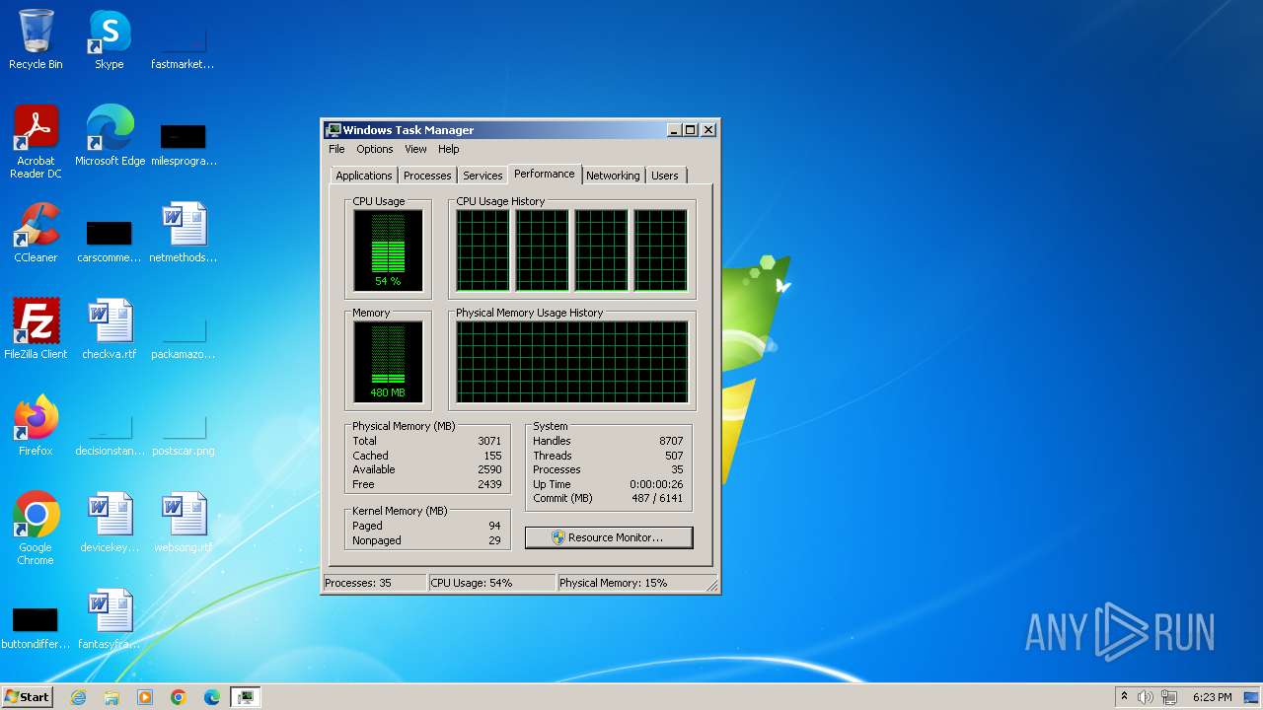Image resolution: width=1263 pixels, height=710 pixels.
Task: Select the fantasyfra Word document icon
Action: pyautogui.click(x=110, y=618)
